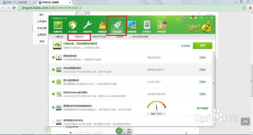Click 点击这里输入注意事项 input field
This screenshot has width=253, height=135.
point(129,133)
